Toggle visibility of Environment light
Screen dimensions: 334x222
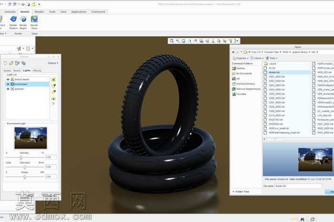(8, 84)
